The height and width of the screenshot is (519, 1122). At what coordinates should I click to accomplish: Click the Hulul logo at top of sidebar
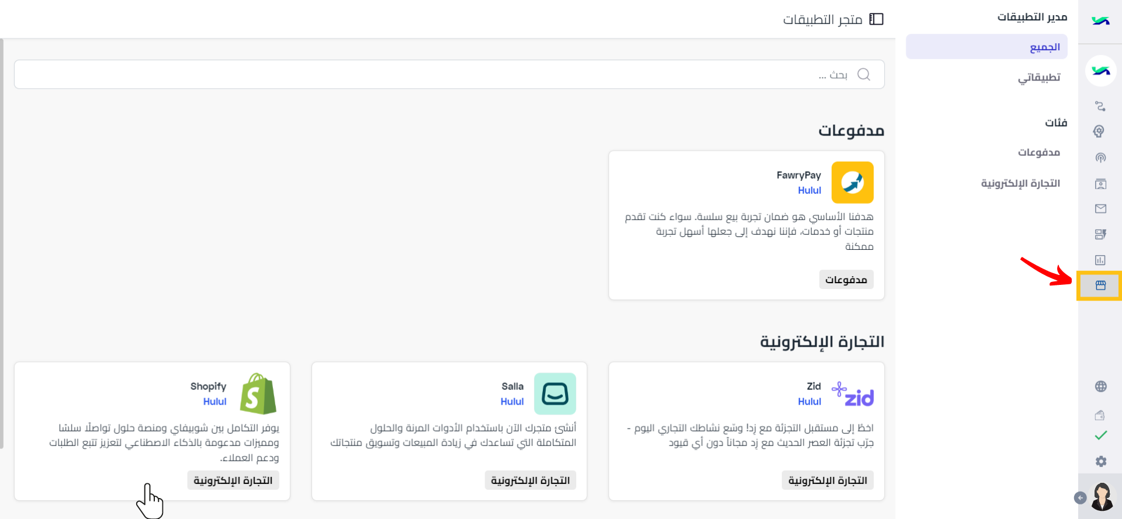click(x=1100, y=21)
